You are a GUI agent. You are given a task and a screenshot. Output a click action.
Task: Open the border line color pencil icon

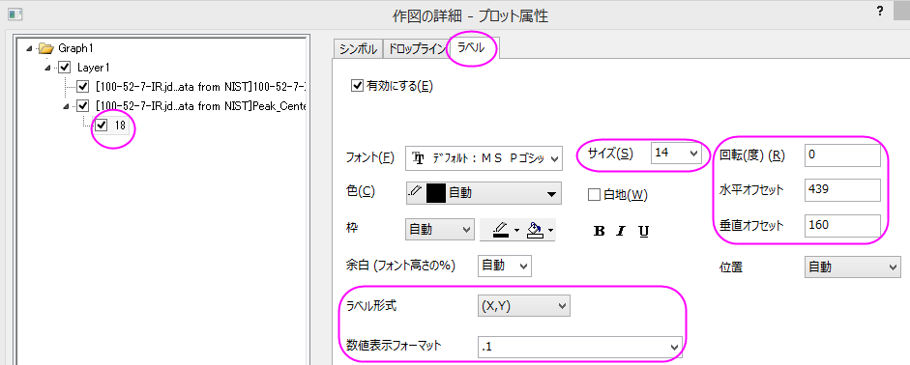[x=502, y=231]
